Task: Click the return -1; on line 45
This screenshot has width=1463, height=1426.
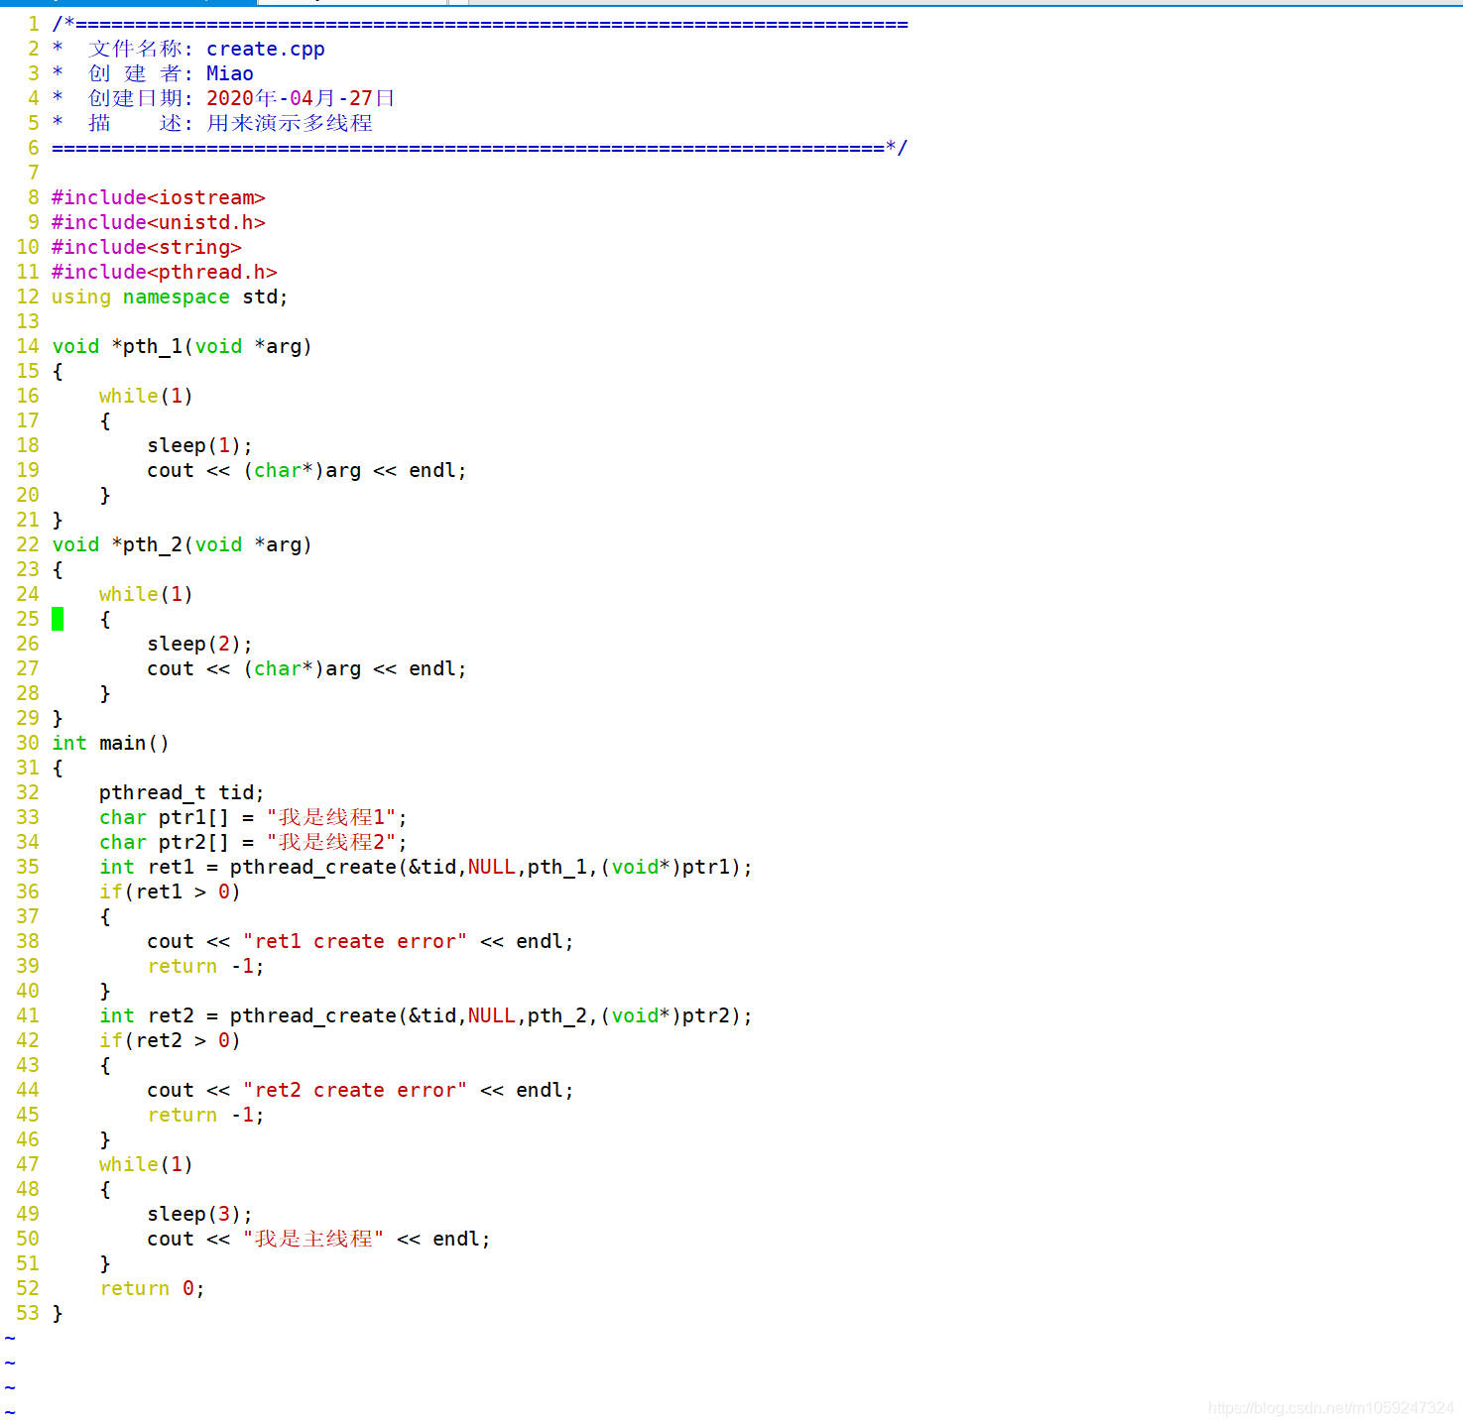Action: (206, 1115)
